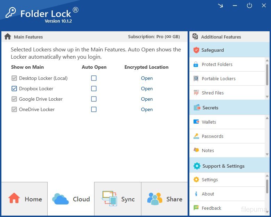Open Portable Lockers safe icon

196,78
